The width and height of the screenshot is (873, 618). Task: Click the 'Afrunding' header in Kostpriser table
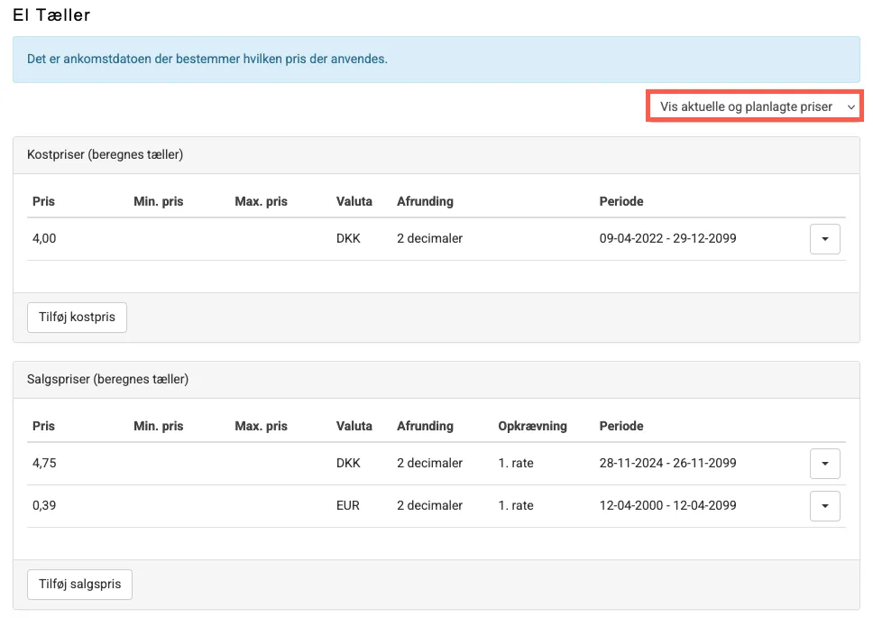[x=425, y=201]
